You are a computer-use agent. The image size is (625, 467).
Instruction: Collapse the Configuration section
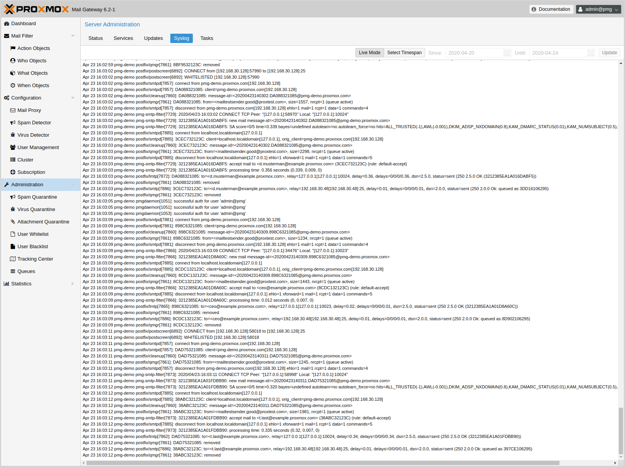coord(73,98)
